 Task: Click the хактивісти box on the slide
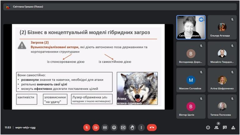click(x=27, y=99)
